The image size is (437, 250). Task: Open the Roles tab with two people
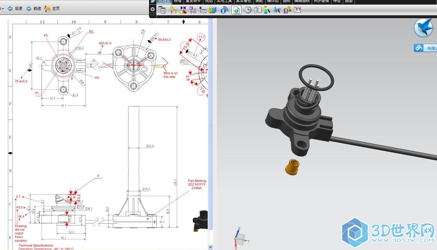click(287, 10)
